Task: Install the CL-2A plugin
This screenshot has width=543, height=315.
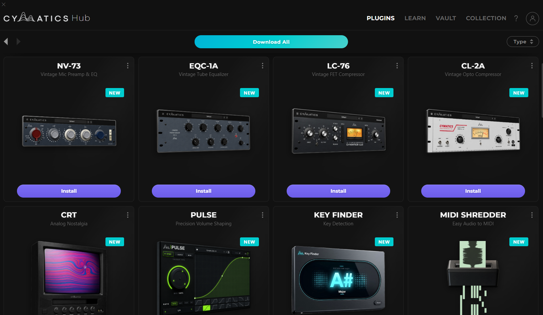Action: point(473,191)
